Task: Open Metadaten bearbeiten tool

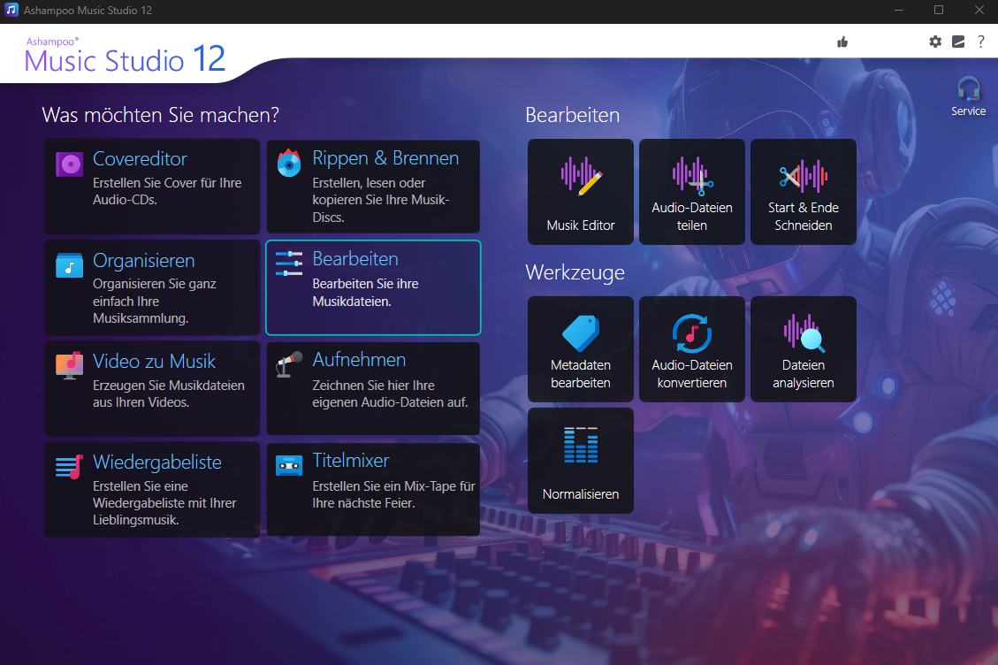Action: [x=581, y=349]
